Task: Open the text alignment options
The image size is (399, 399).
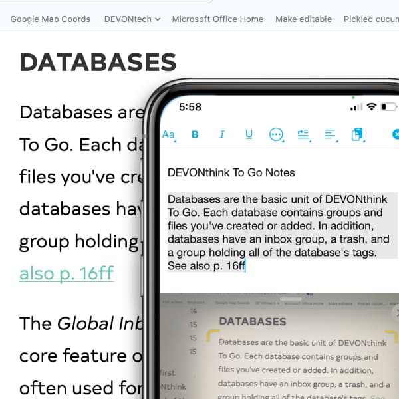Action: (x=331, y=134)
